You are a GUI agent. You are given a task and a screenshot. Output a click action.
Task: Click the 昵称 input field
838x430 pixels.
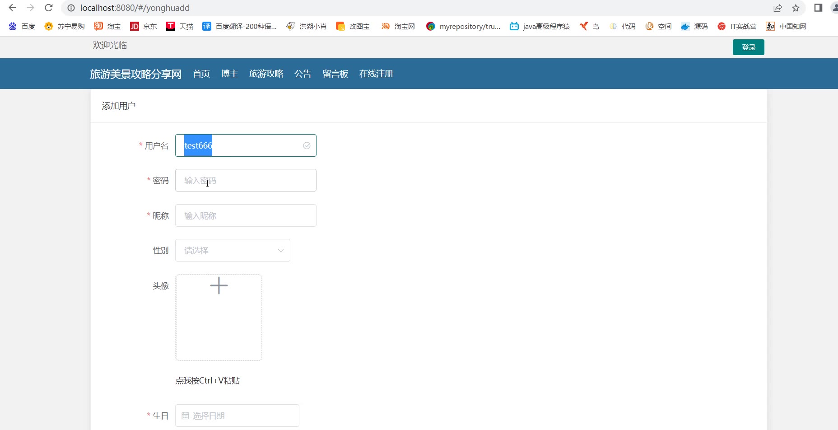(x=246, y=215)
